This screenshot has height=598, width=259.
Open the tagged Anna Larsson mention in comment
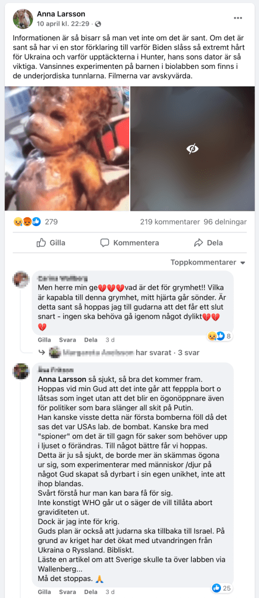pyautogui.click(x=63, y=380)
